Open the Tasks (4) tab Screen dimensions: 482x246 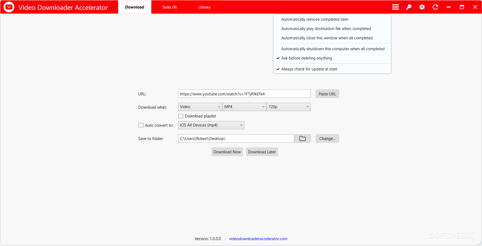click(x=169, y=7)
